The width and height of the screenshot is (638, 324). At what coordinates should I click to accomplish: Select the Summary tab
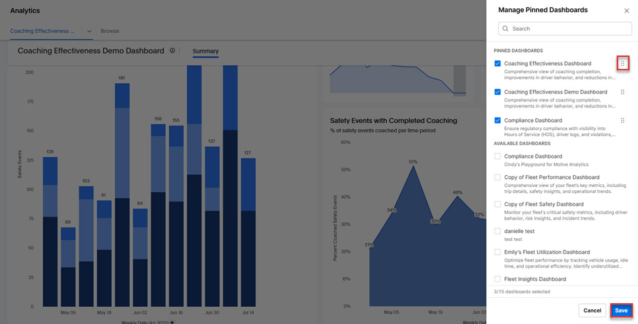205,51
